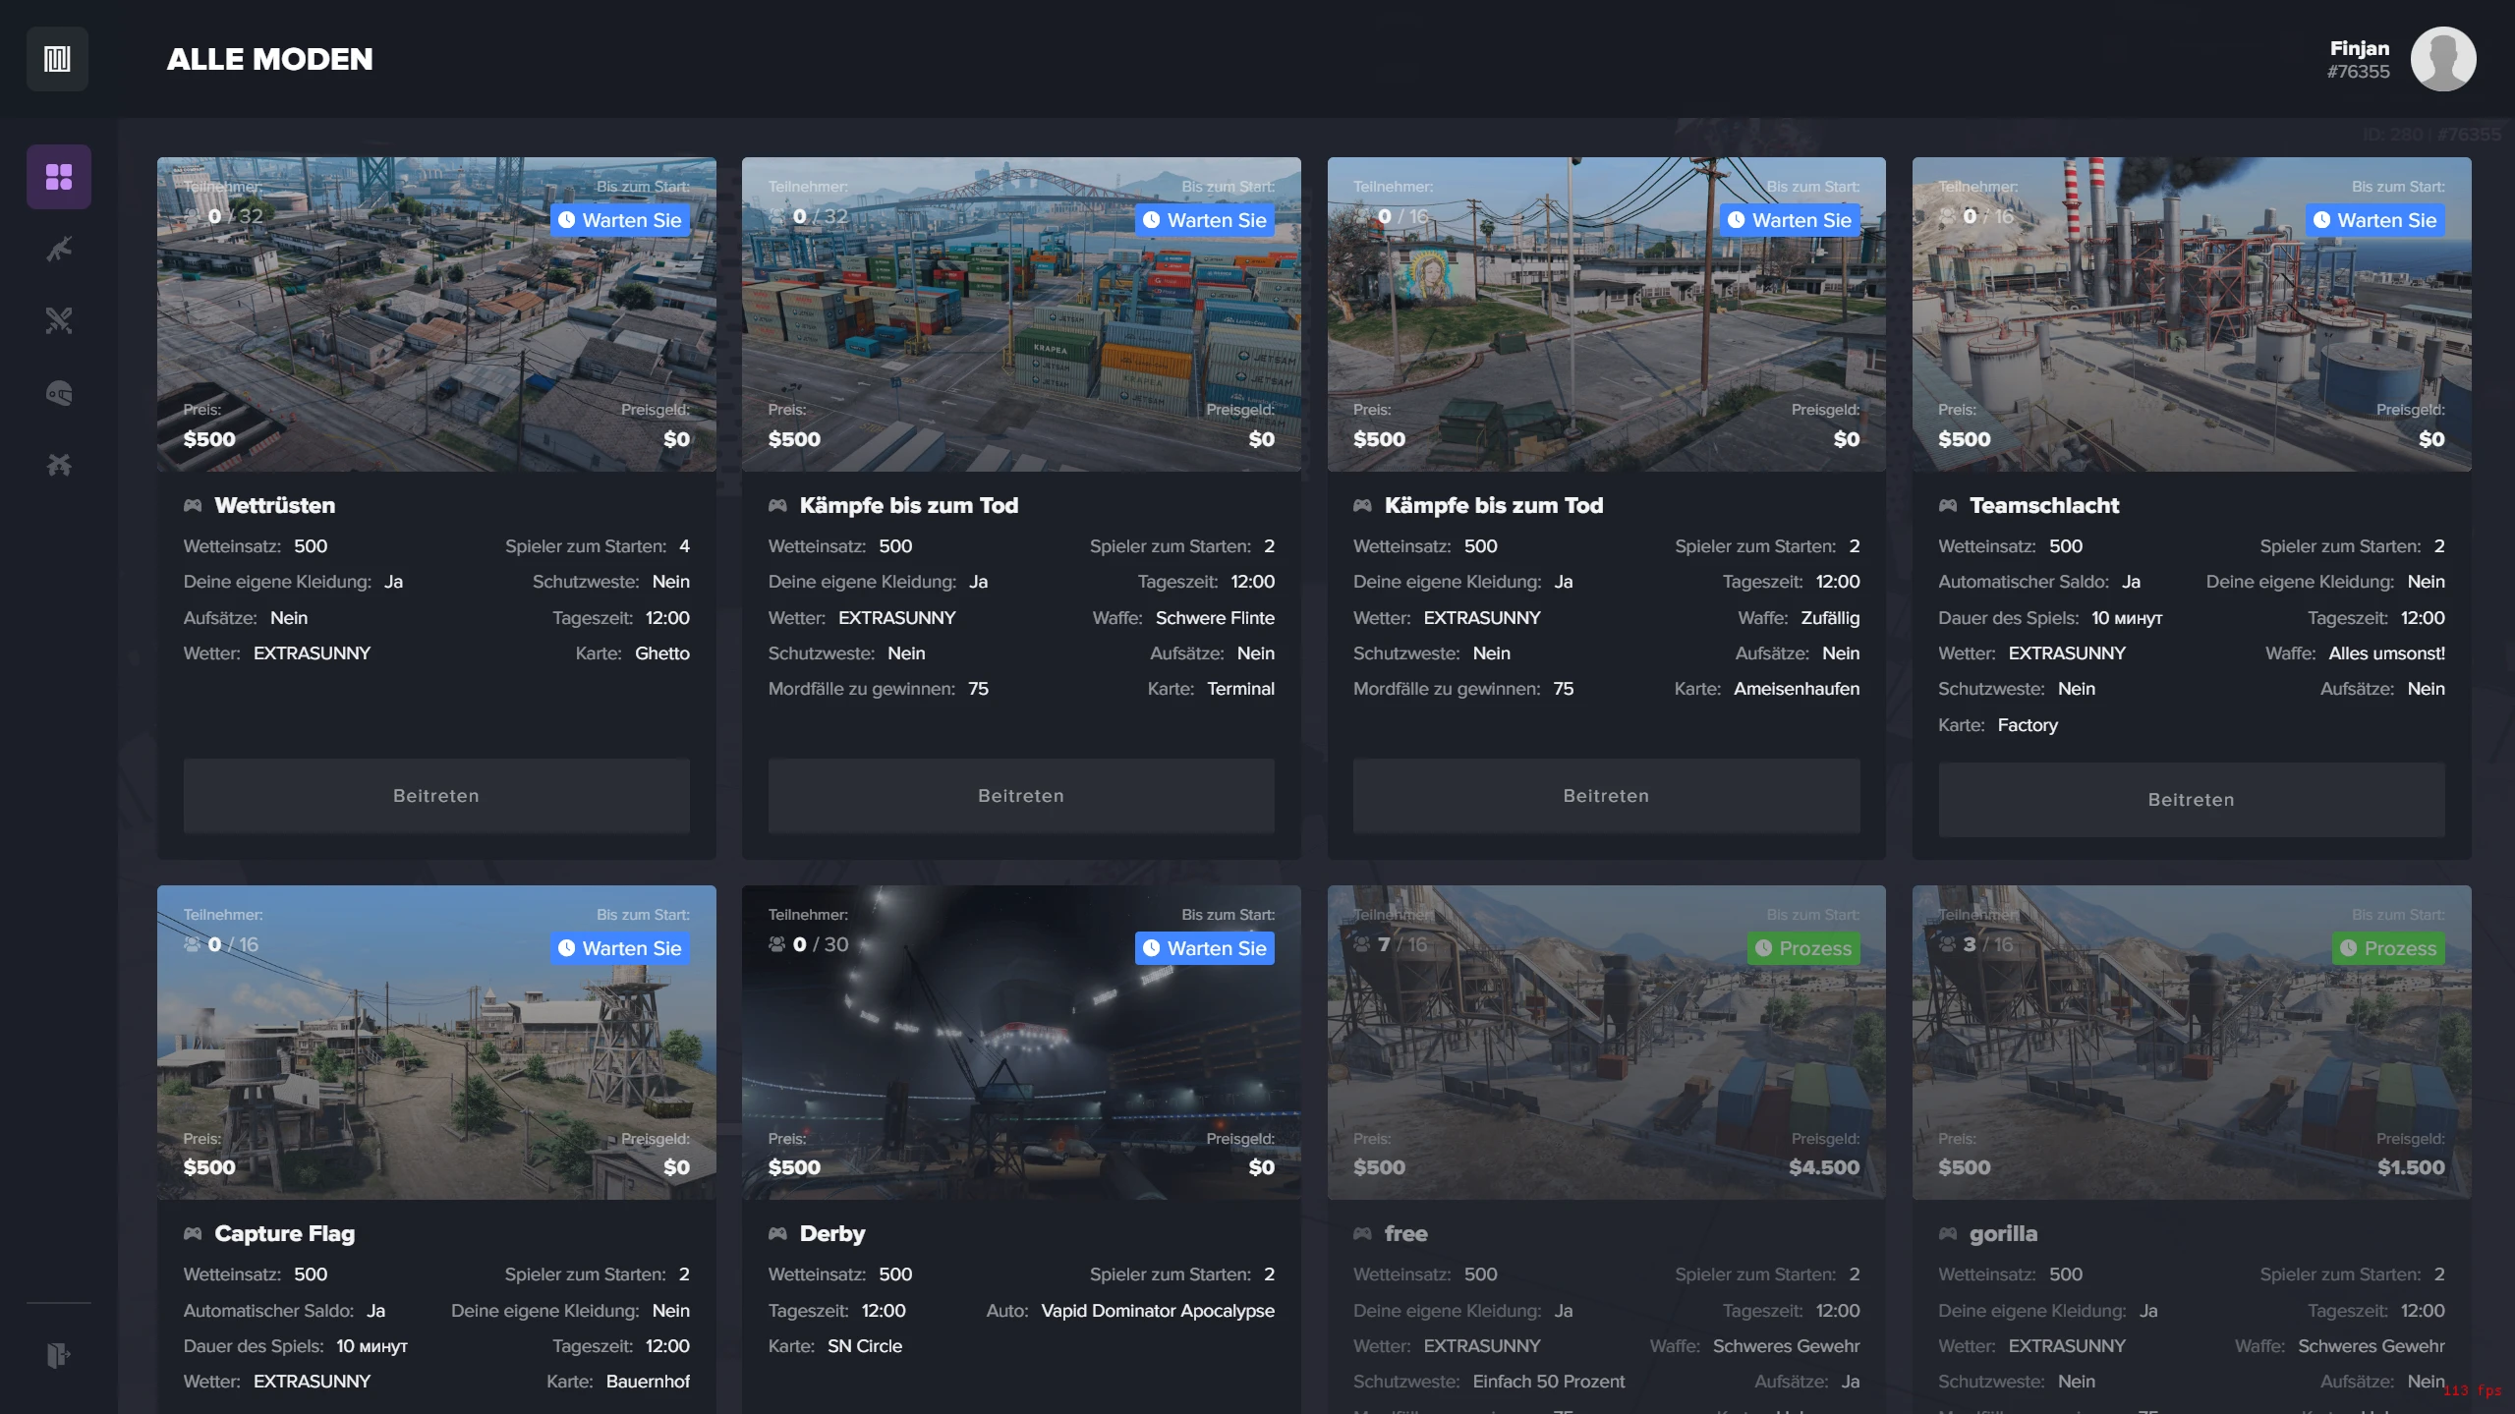Join the Teamschlacht Factory lobby
Screen dimensions: 2515x1414
[x=2191, y=800]
